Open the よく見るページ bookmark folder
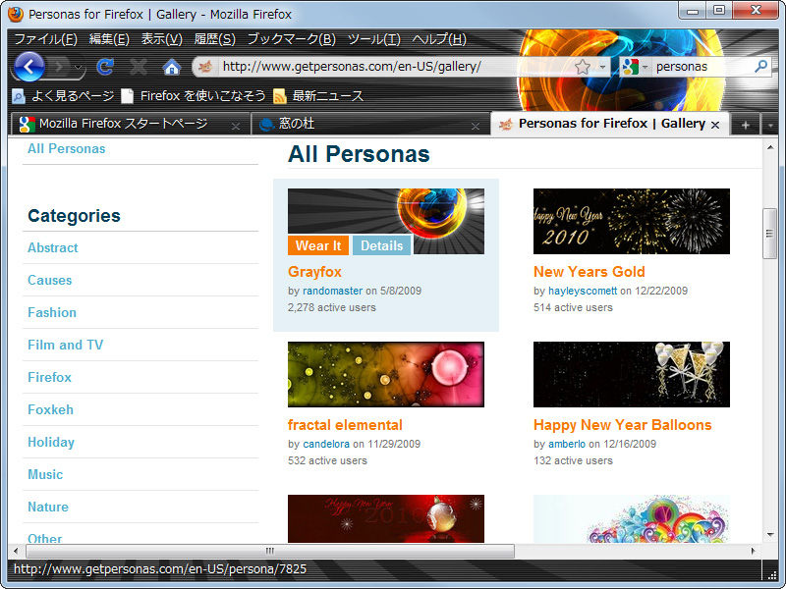This screenshot has width=786, height=589. 63,95
